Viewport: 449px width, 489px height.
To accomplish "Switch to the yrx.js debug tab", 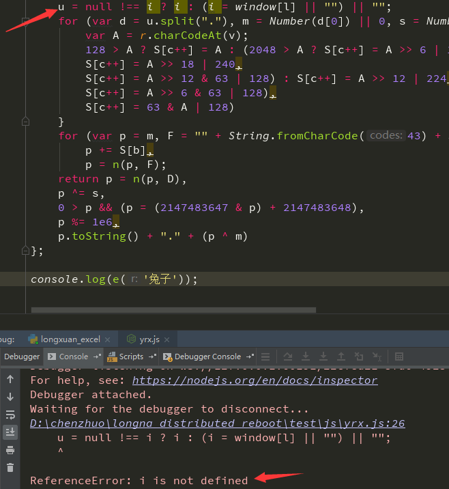I will (148, 339).
